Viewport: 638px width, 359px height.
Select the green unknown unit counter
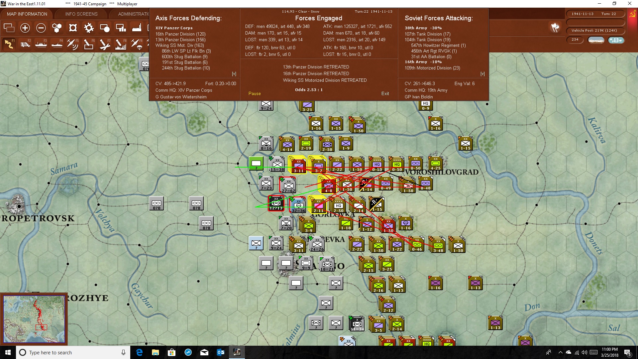coord(256,163)
